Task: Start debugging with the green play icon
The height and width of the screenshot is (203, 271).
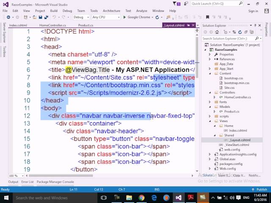Action: (124, 17)
